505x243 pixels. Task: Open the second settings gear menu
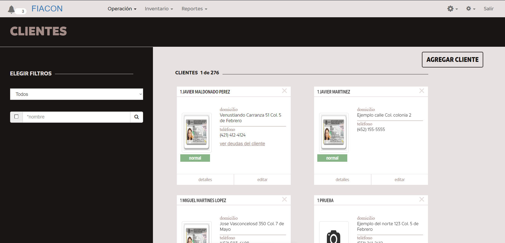pyautogui.click(x=470, y=8)
